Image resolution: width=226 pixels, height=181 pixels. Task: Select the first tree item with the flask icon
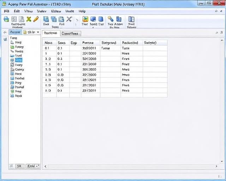coord(16,42)
